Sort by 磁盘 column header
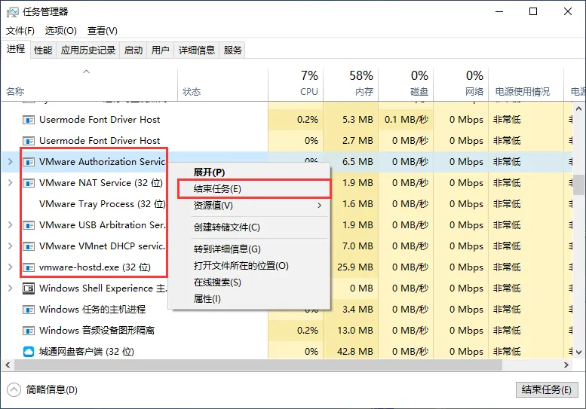The height and width of the screenshot is (409, 586). tap(406, 85)
